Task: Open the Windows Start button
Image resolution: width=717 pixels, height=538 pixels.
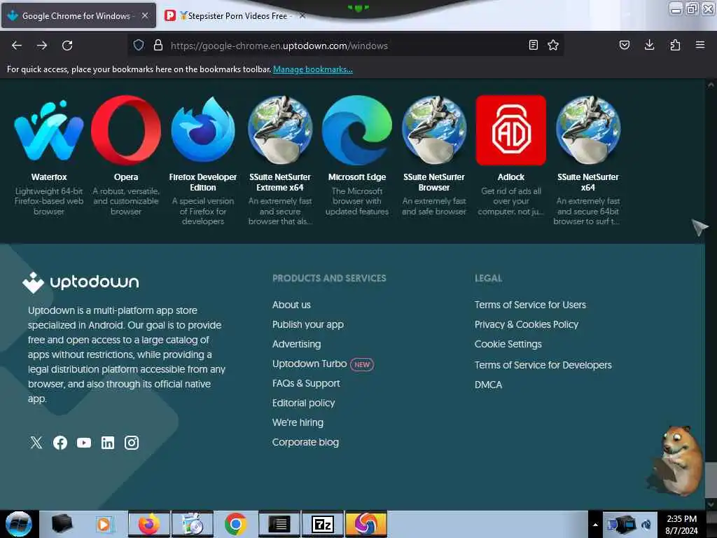Action: (x=19, y=524)
